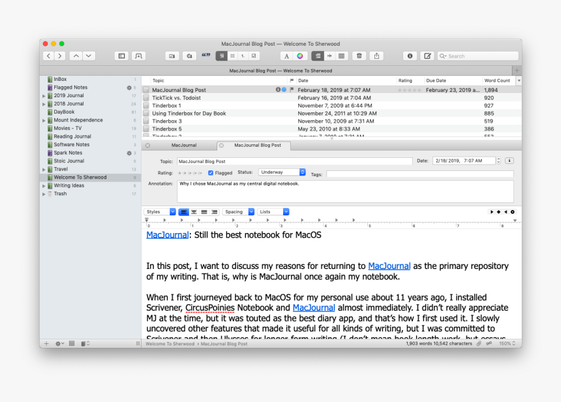Click the quotation marks toolbar icon

[207, 56]
